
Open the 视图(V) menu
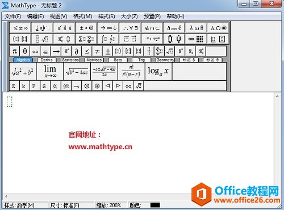coord(59,17)
